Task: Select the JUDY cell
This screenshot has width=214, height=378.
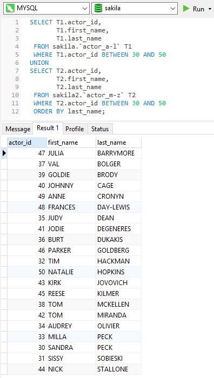Action: [71, 218]
